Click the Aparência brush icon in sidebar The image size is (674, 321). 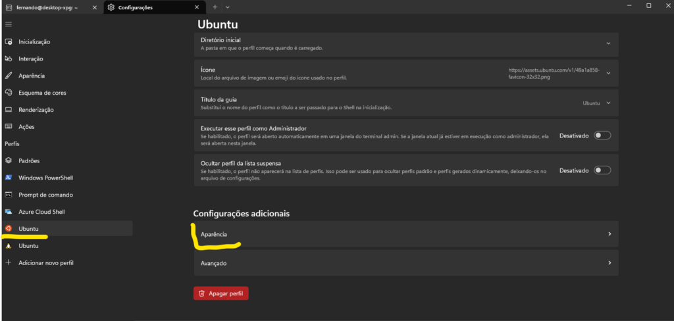click(x=8, y=76)
